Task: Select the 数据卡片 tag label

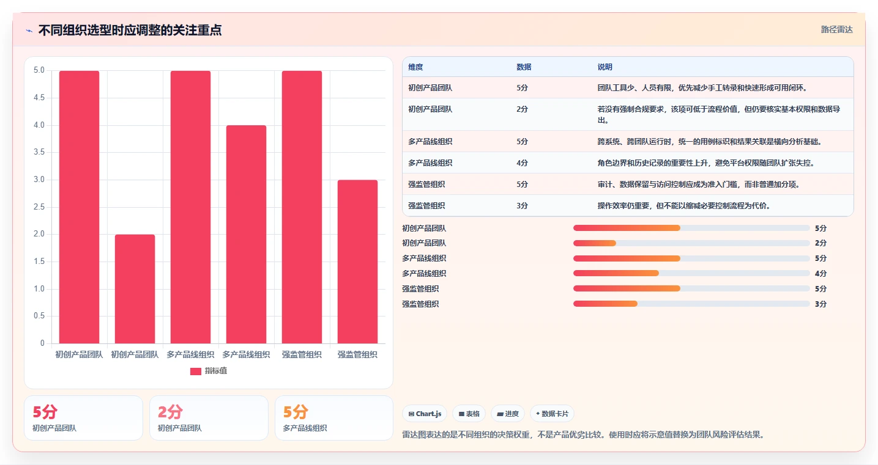Action: click(x=555, y=414)
